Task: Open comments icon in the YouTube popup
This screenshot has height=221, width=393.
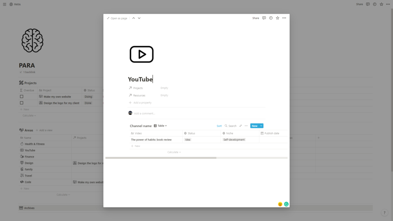Action: (x=264, y=18)
